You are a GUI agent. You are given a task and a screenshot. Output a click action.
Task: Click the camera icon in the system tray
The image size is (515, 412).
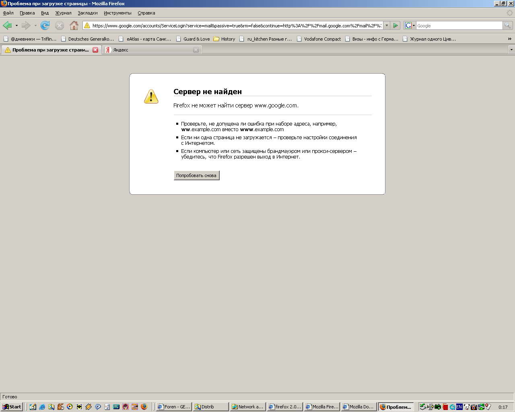tap(474, 407)
